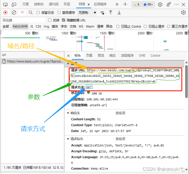The width and height of the screenshot is (189, 174).
Task: Click the headers pane vertical scrollbar
Action: [x=186, y=82]
